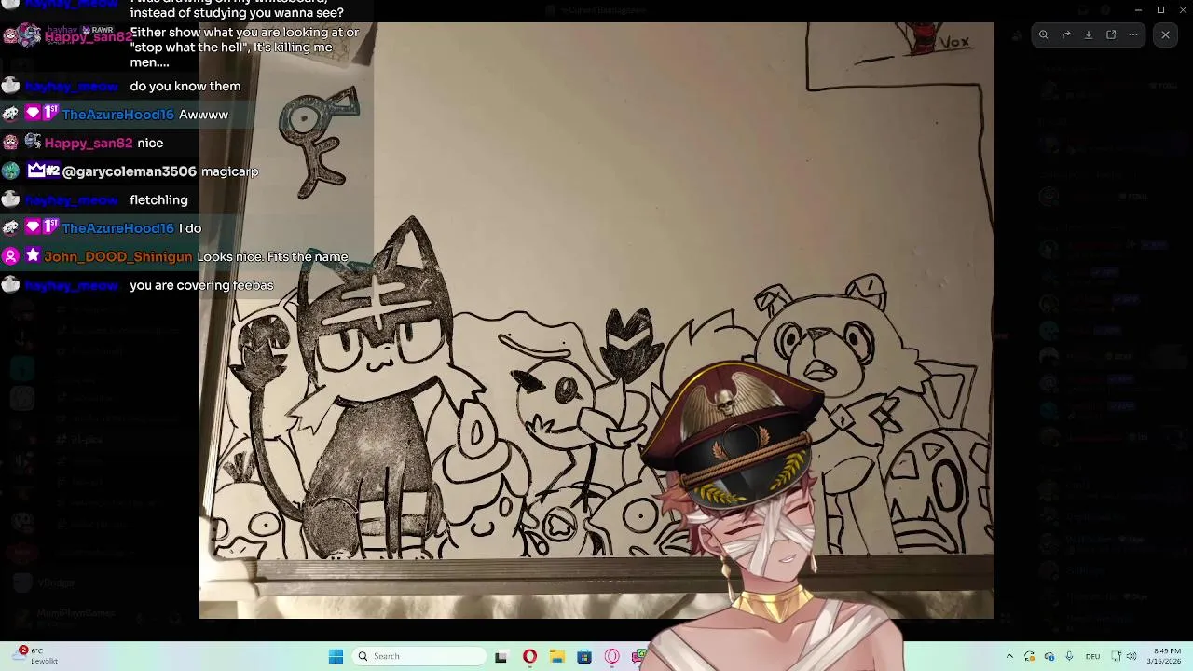
Task: Open network settings from the tray icon
Action: coord(1117,656)
